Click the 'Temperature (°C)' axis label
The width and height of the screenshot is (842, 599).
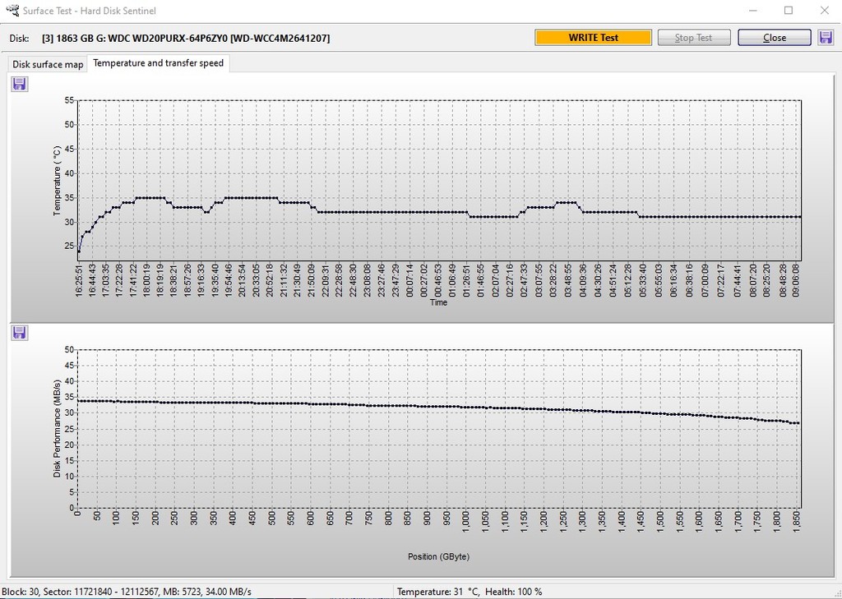(58, 180)
